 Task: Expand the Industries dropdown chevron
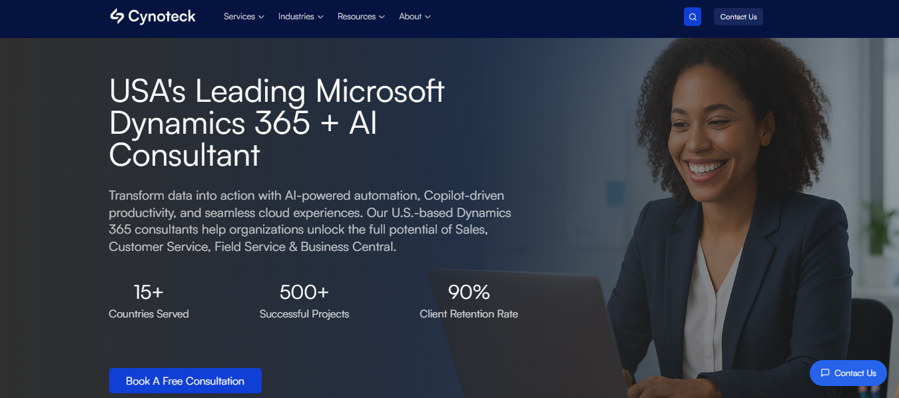(x=320, y=17)
